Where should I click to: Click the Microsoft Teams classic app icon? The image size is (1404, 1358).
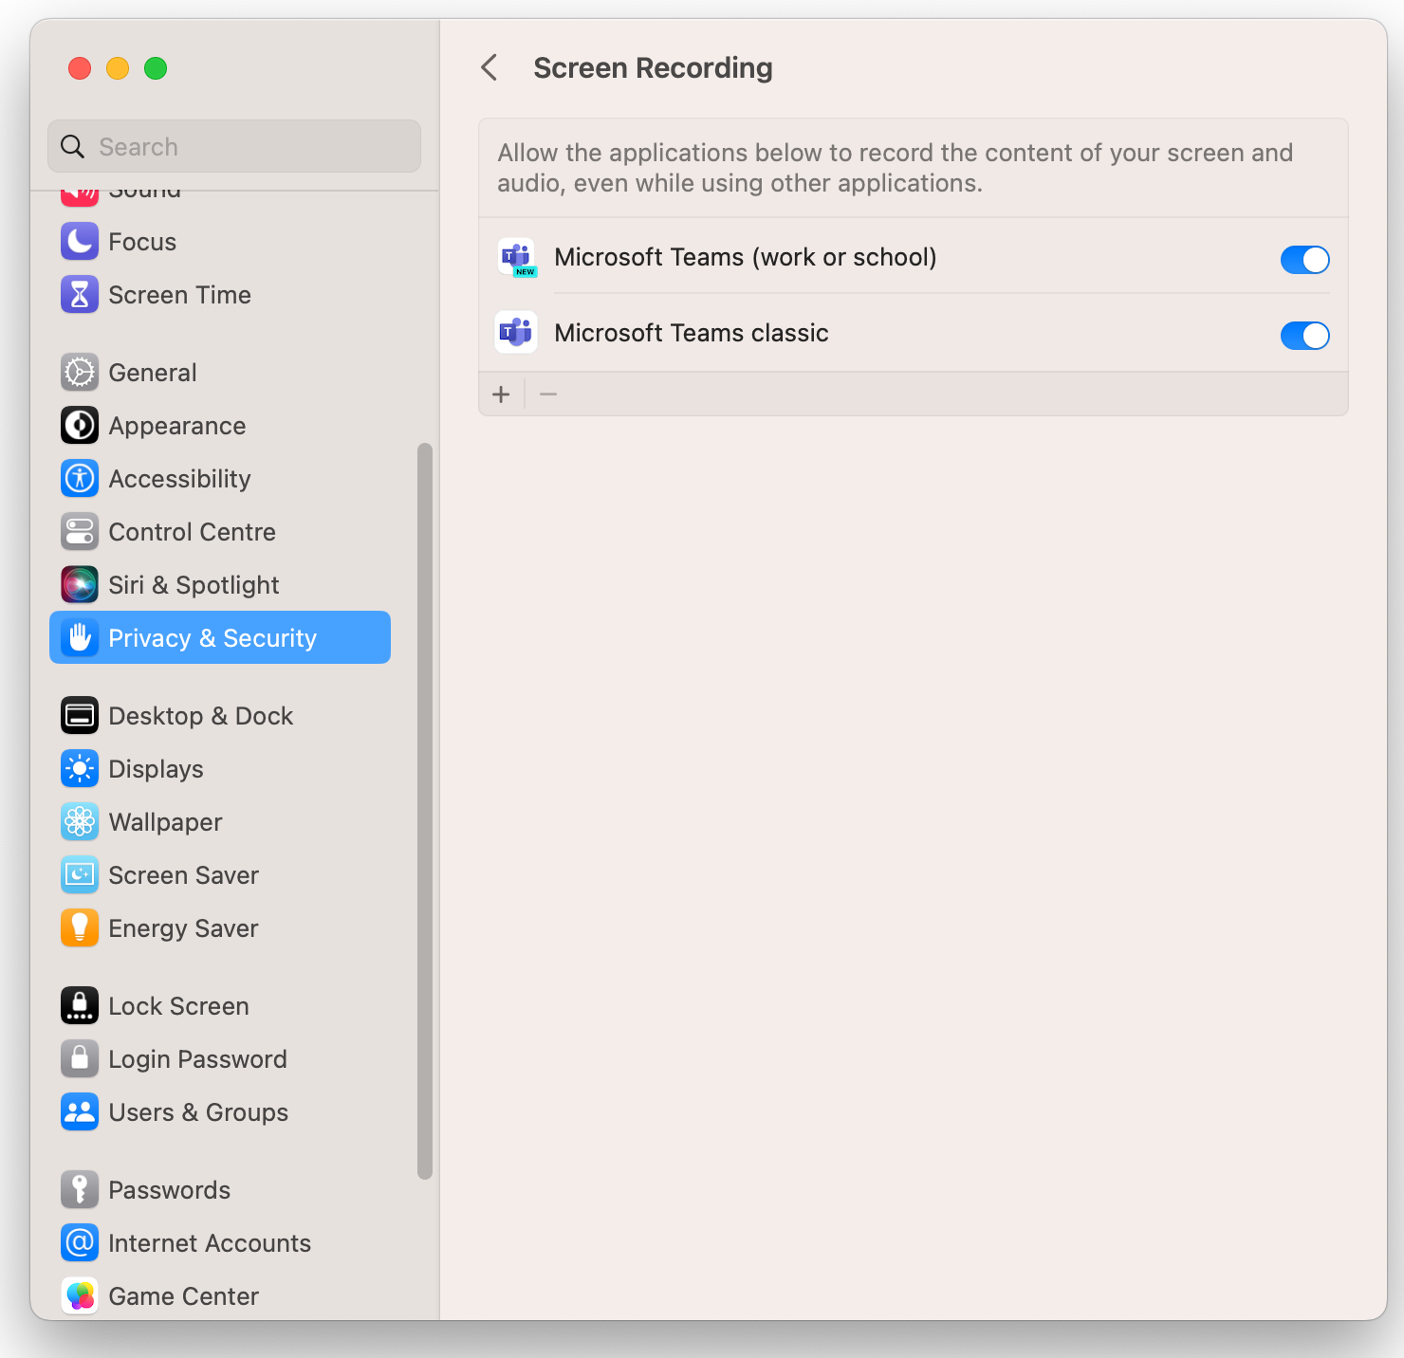[515, 332]
